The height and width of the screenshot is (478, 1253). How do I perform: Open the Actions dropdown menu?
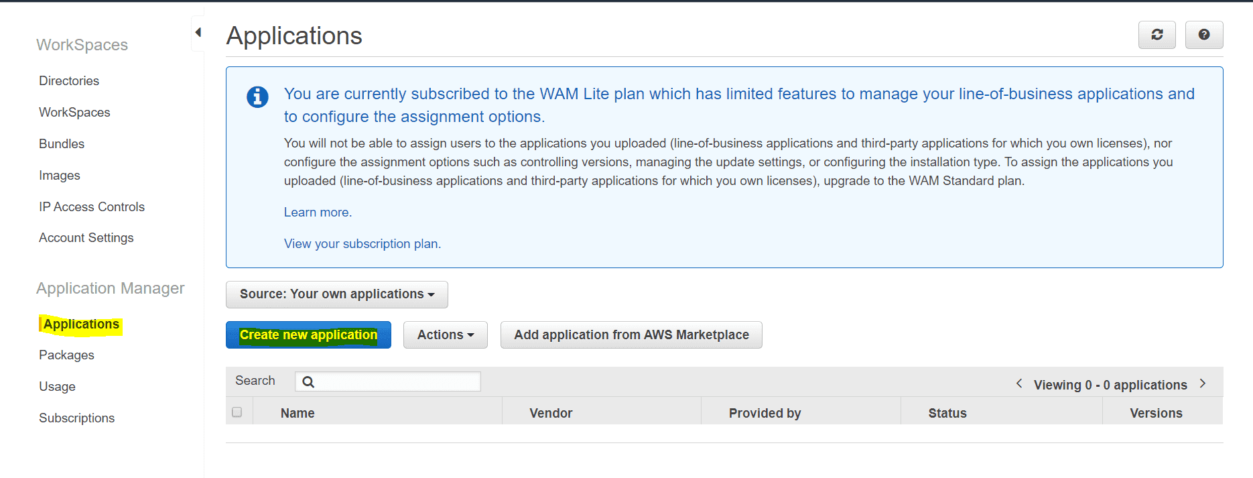point(445,335)
